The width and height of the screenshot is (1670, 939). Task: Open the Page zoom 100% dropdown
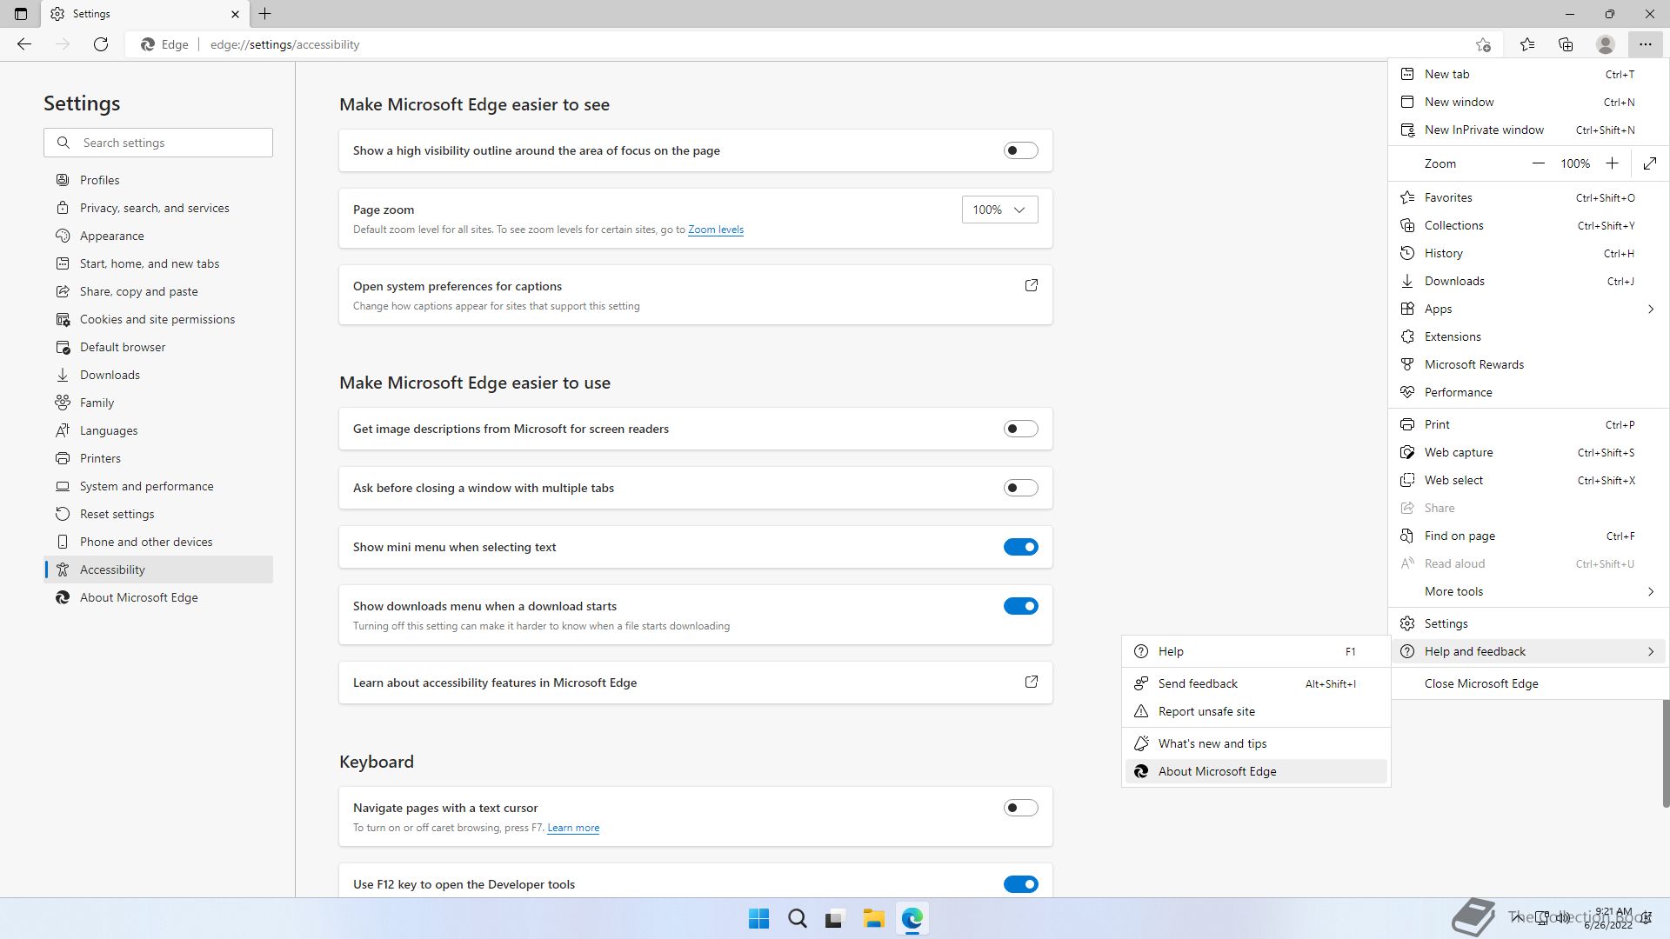pyautogui.click(x=999, y=210)
